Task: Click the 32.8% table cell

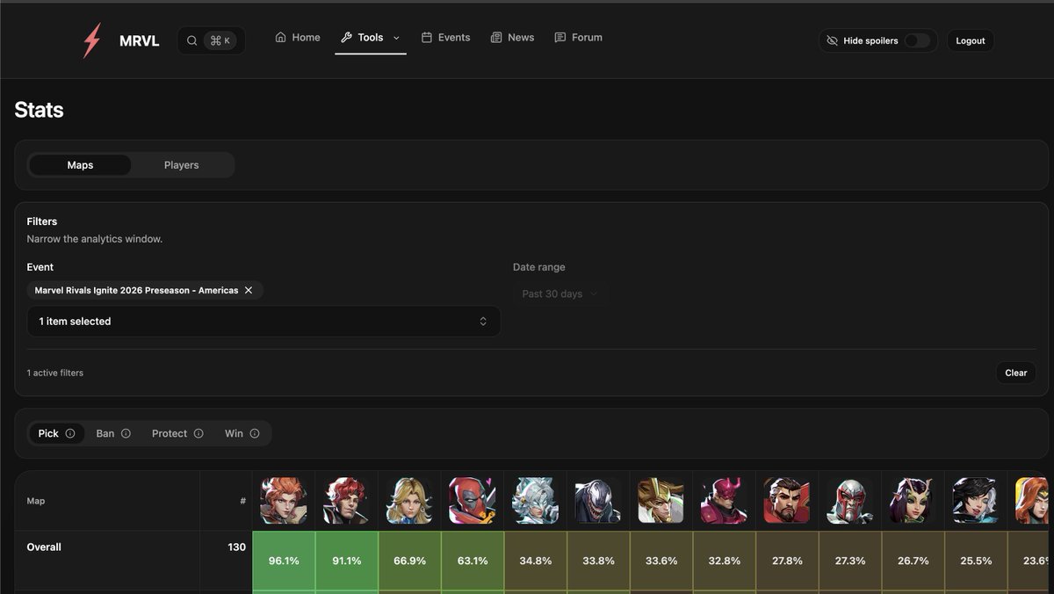Action: [724, 561]
